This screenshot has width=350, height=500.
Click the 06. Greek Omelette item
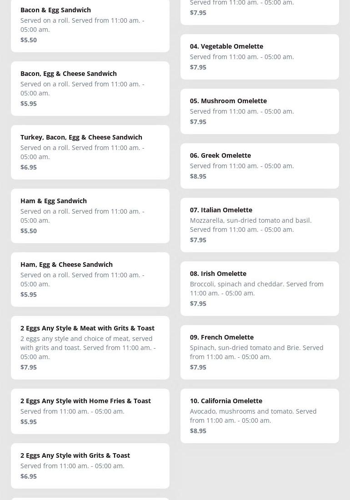pyautogui.click(x=260, y=165)
